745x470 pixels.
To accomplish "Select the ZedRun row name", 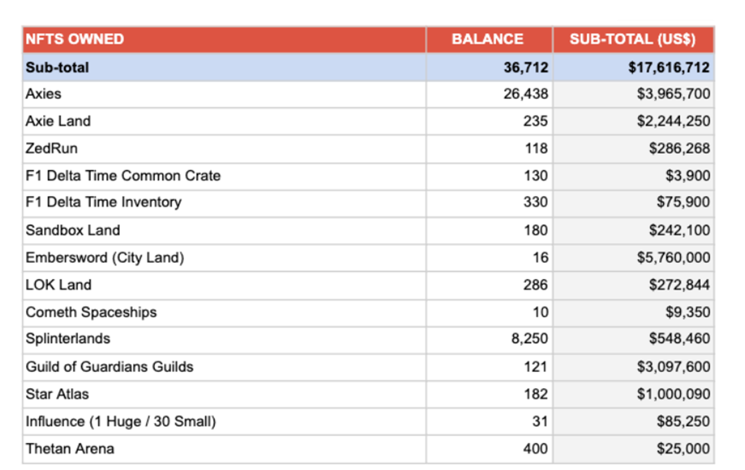I will pos(224,148).
